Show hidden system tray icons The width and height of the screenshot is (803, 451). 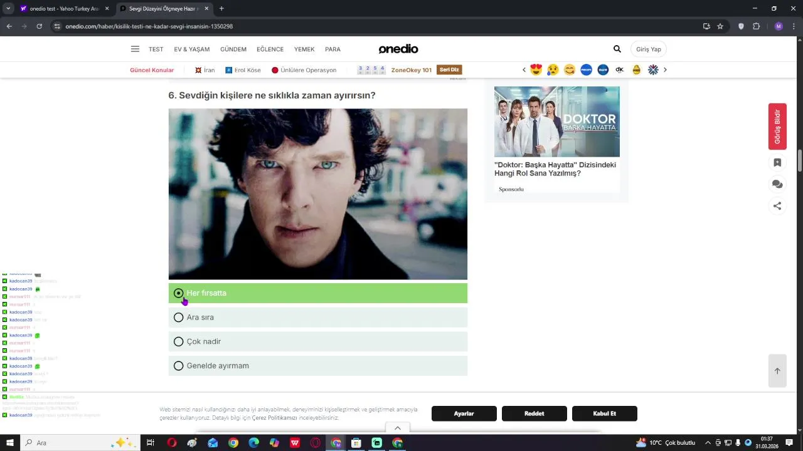[708, 442]
